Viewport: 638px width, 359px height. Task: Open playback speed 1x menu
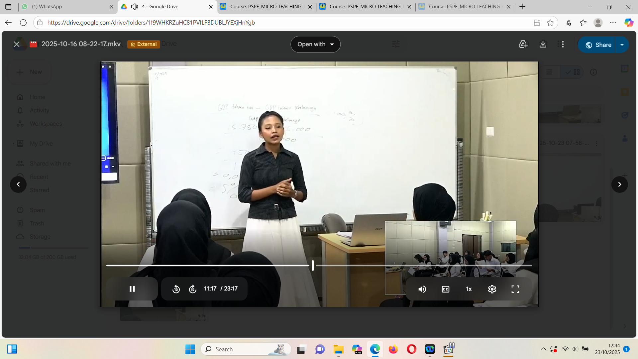pyautogui.click(x=469, y=289)
